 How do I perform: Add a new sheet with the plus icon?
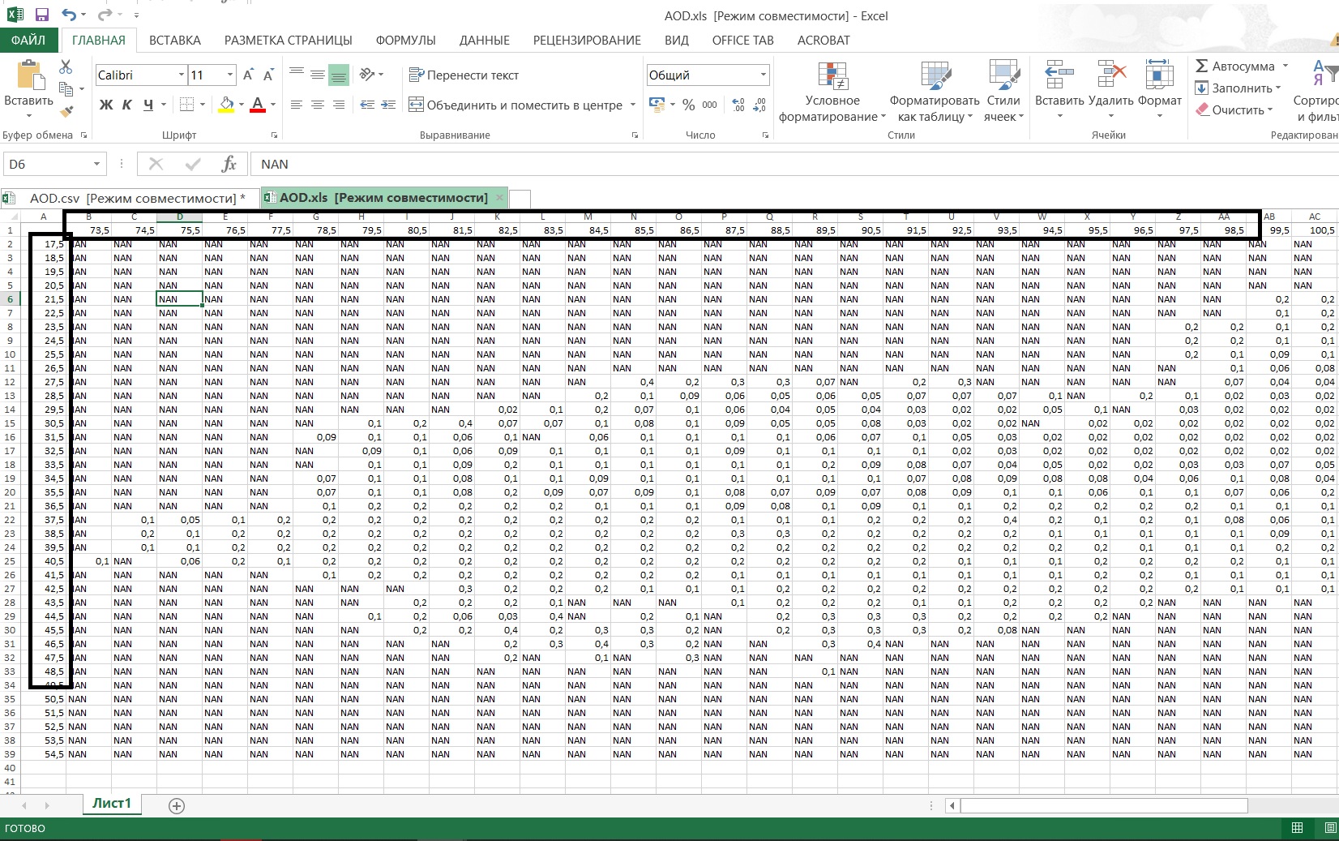[x=177, y=805]
